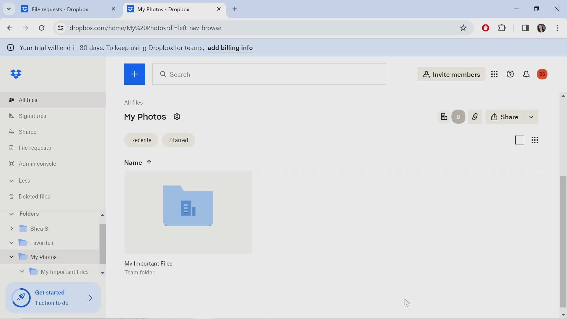Open the apps grid icon
The height and width of the screenshot is (319, 567).
coord(494,74)
